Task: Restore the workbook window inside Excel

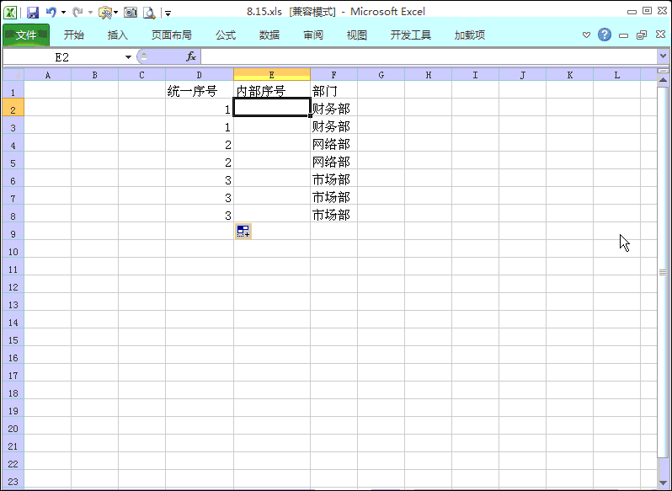Action: click(x=642, y=35)
